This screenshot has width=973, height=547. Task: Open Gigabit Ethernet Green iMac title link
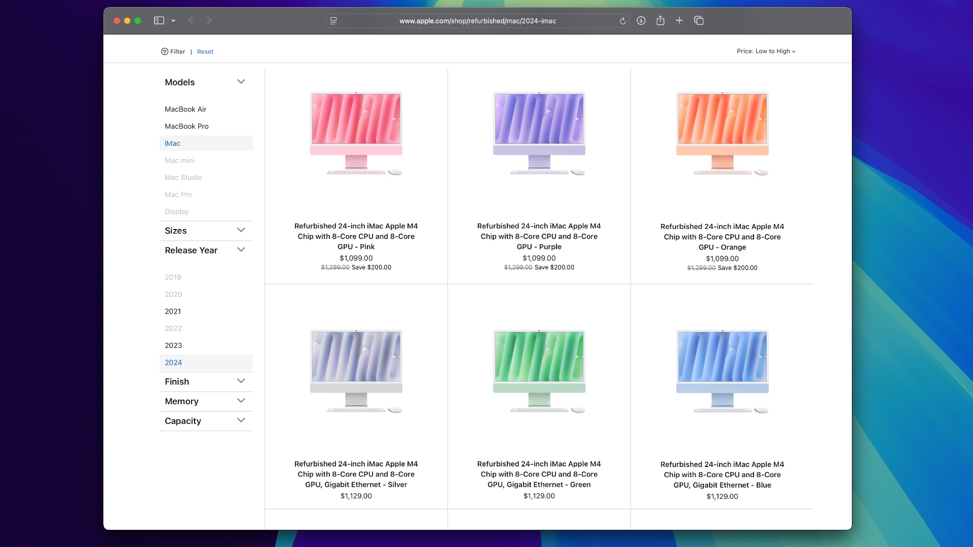(x=539, y=474)
